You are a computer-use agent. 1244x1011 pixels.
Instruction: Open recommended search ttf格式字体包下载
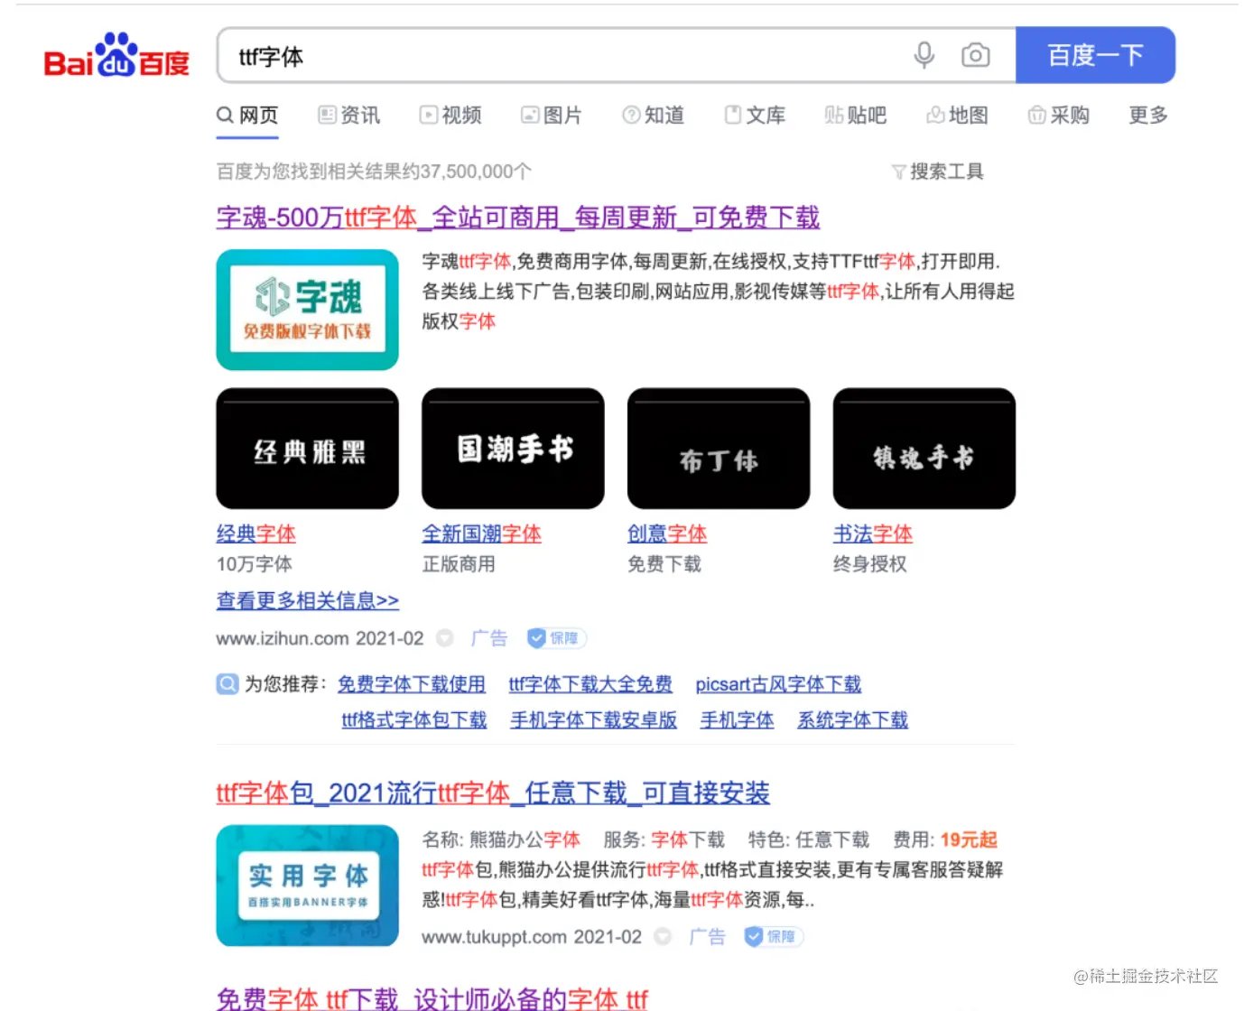(x=414, y=720)
